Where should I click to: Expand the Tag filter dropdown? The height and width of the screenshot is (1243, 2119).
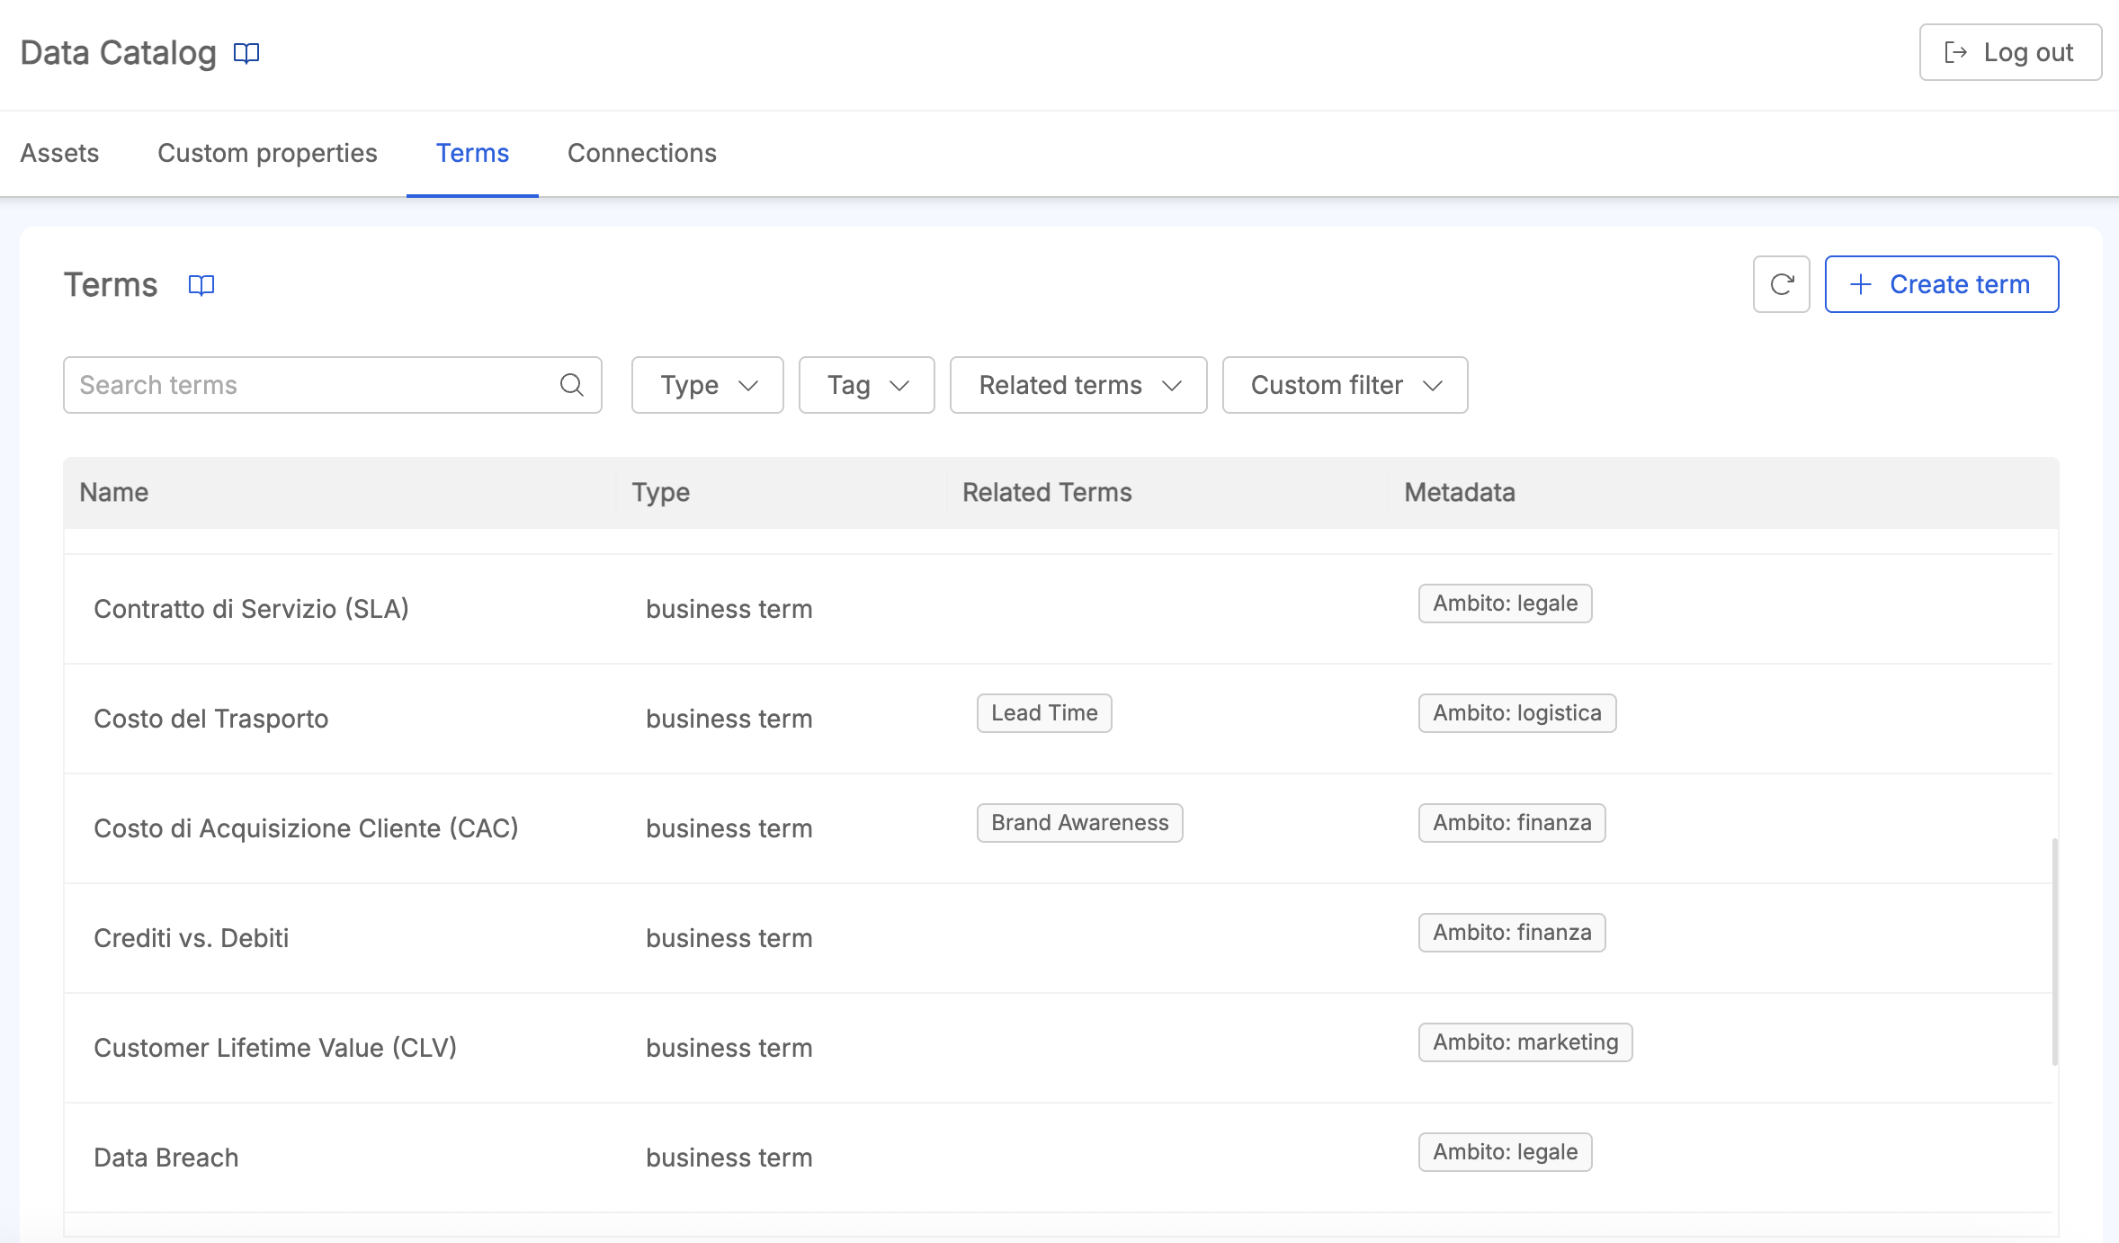pyautogui.click(x=866, y=385)
